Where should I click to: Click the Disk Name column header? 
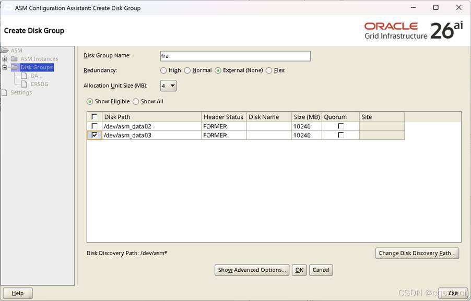[269, 117]
